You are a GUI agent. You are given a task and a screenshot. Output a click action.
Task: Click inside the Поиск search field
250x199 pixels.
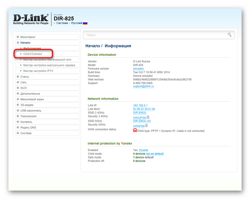(x=159, y=35)
